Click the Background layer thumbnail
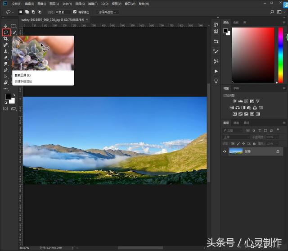 point(236,151)
